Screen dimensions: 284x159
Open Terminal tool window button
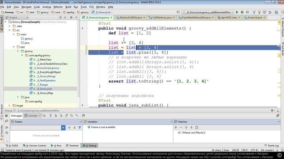click(72, 145)
